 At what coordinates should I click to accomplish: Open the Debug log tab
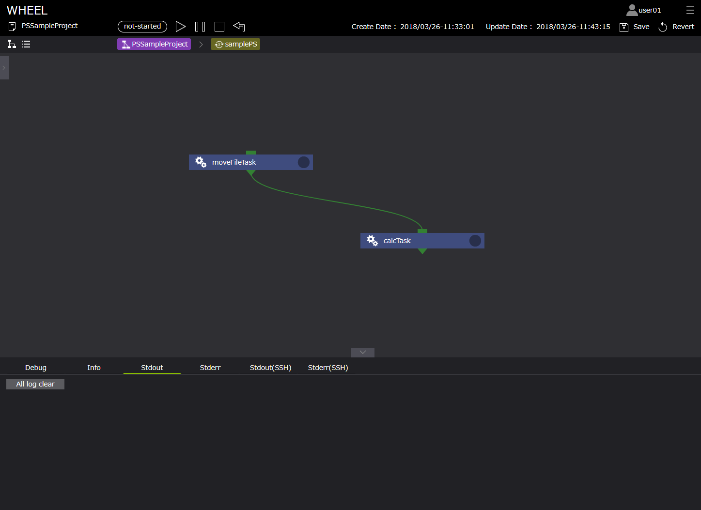(x=36, y=368)
